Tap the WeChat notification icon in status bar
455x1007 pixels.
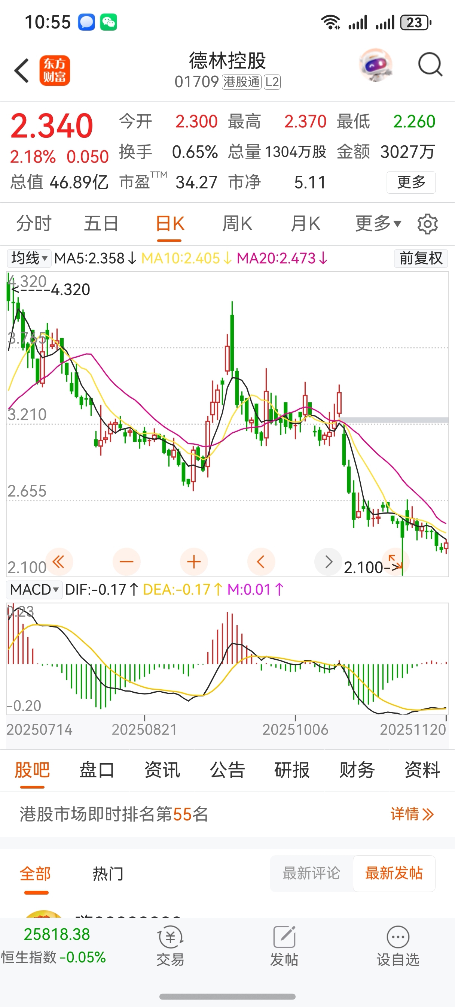pos(109,22)
